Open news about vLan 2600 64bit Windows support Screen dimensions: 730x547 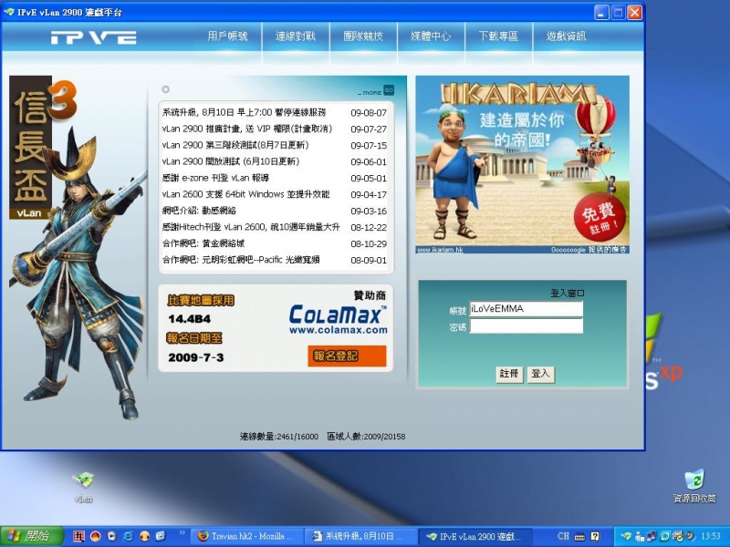(245, 194)
